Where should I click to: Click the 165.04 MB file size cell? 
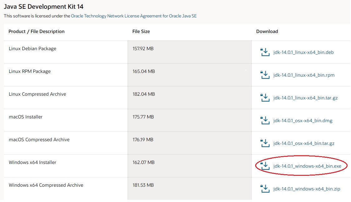pyautogui.click(x=190, y=75)
